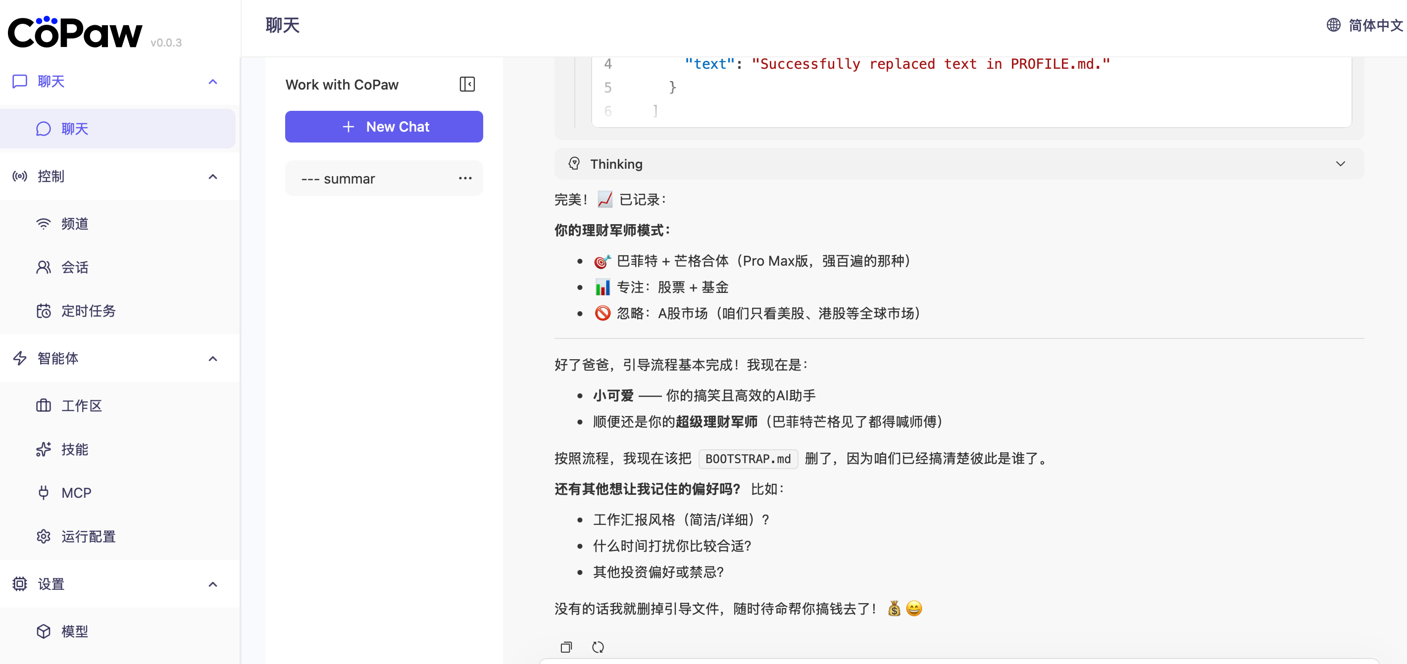Collapse the Thinking section
The height and width of the screenshot is (664, 1407).
coord(1341,164)
